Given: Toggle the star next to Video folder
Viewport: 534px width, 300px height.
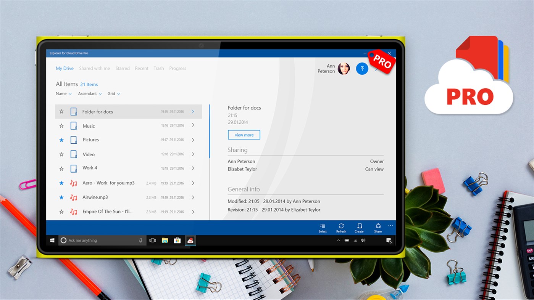Looking at the screenshot, I should pyautogui.click(x=61, y=154).
